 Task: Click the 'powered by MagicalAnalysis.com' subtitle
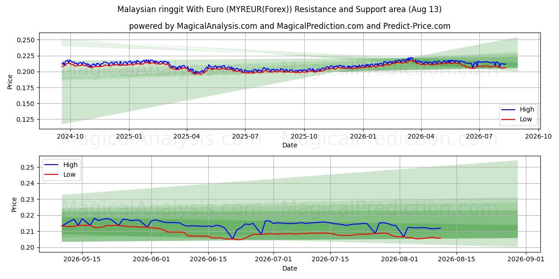click(x=290, y=26)
